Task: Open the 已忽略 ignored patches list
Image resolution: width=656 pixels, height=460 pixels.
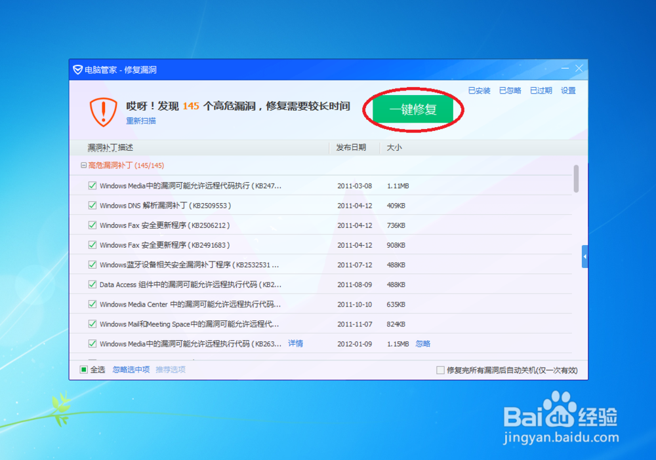Action: pos(510,90)
